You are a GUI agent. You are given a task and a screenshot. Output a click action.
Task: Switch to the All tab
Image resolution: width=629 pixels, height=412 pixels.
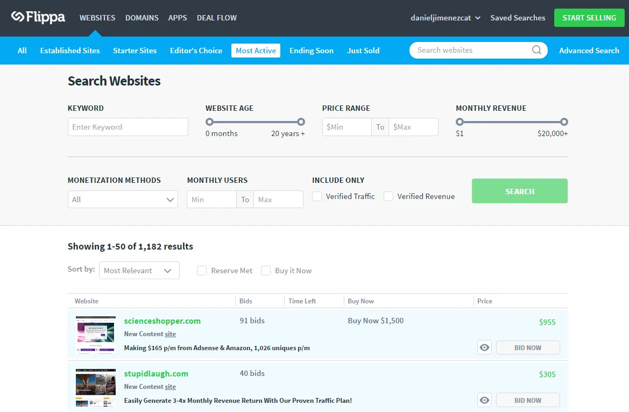point(22,51)
